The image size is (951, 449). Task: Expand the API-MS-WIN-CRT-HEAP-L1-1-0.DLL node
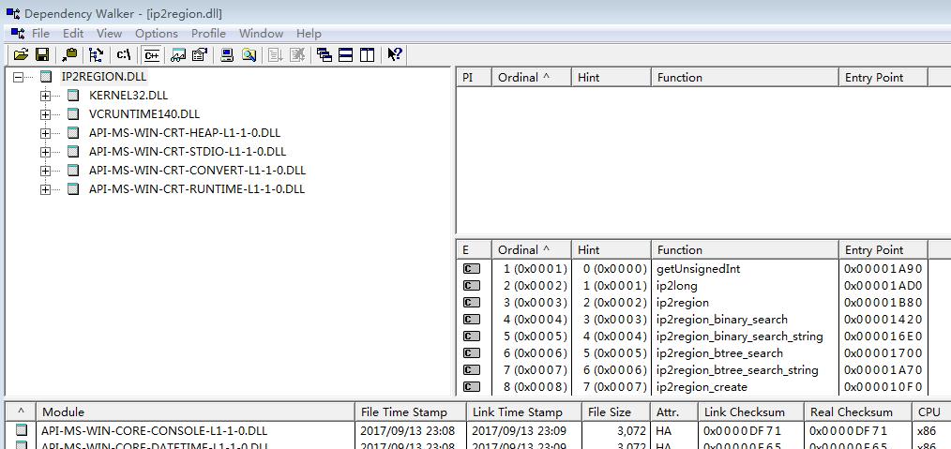[45, 133]
